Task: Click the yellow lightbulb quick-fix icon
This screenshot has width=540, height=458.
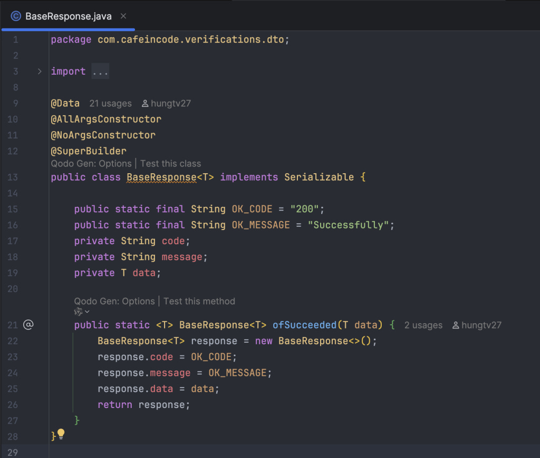Action: [61, 434]
